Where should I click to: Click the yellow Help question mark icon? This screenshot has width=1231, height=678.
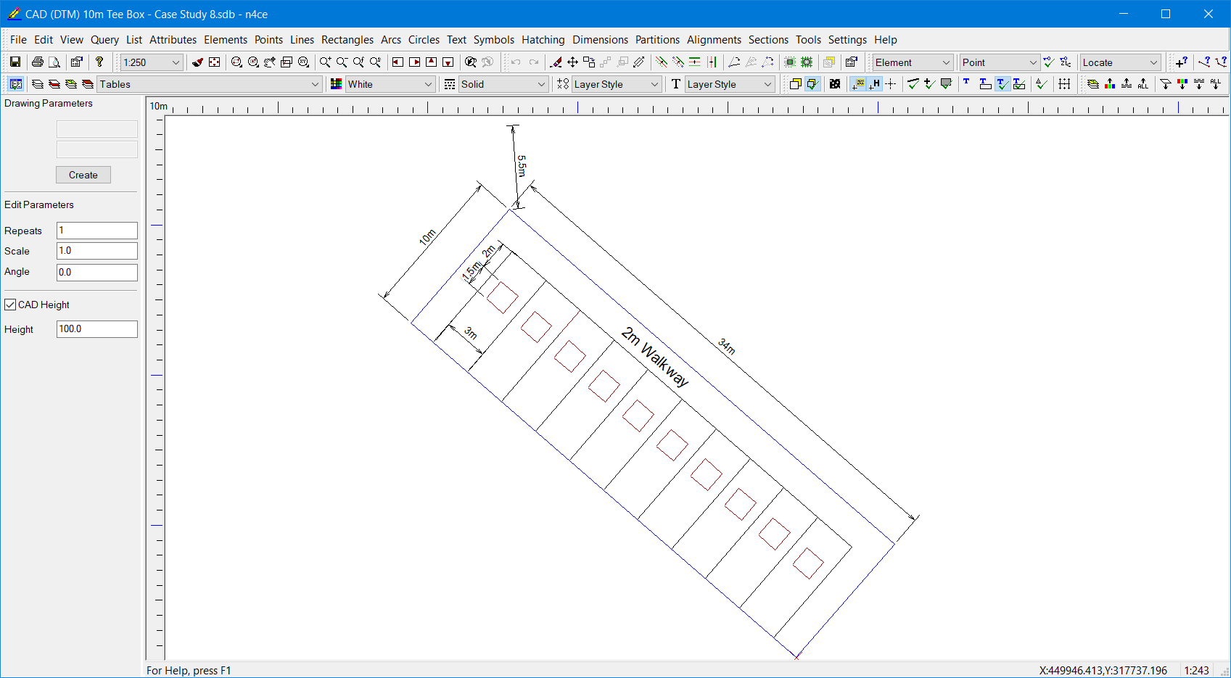[x=100, y=62]
